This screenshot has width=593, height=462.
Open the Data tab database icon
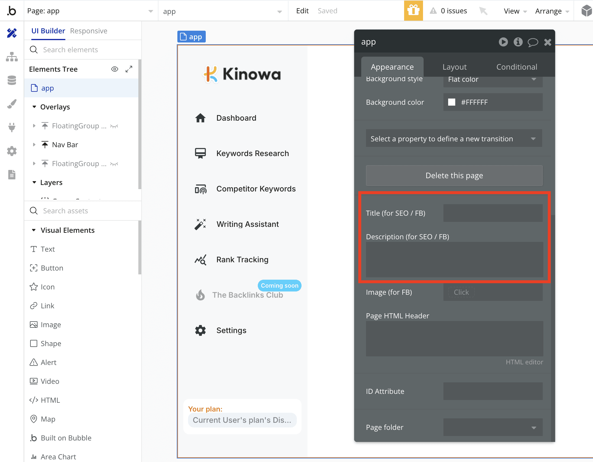(x=12, y=80)
